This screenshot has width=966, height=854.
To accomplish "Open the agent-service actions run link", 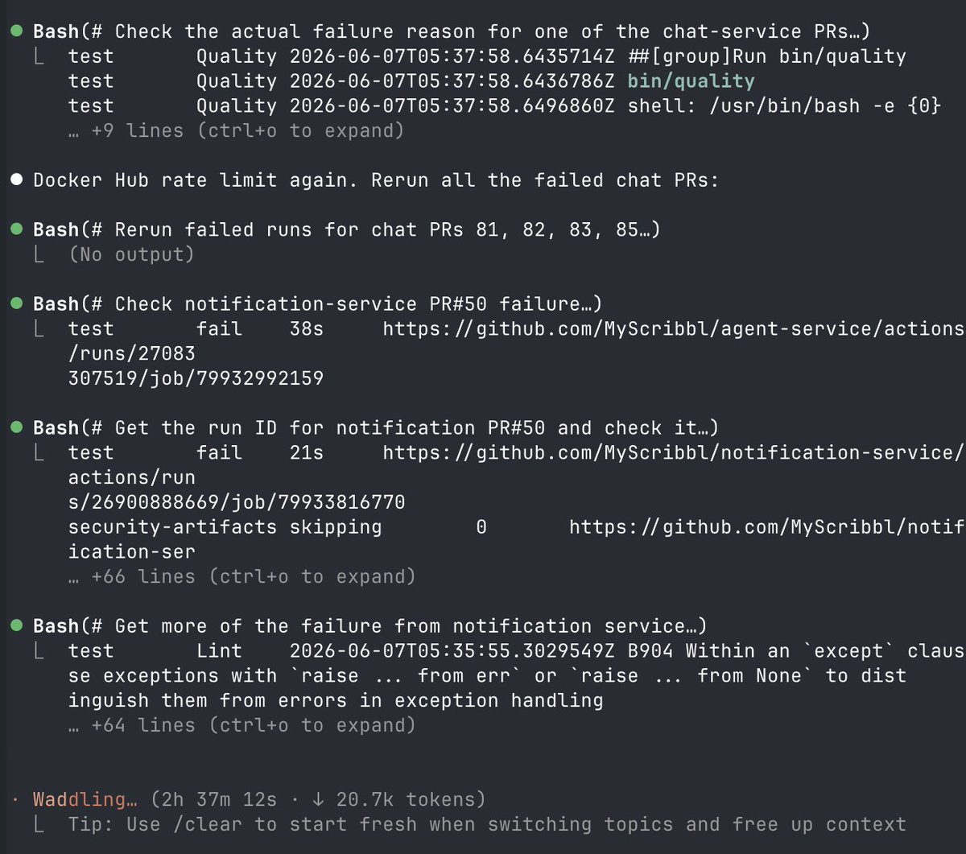I will coord(516,353).
